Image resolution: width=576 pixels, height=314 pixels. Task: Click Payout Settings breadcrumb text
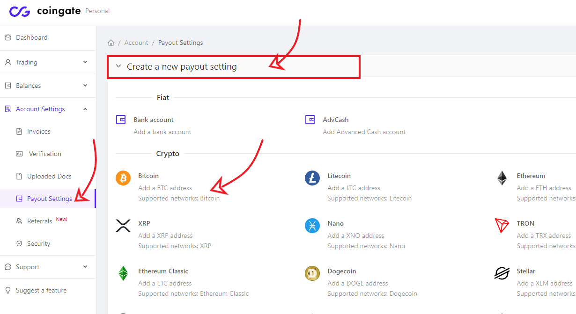(x=181, y=43)
